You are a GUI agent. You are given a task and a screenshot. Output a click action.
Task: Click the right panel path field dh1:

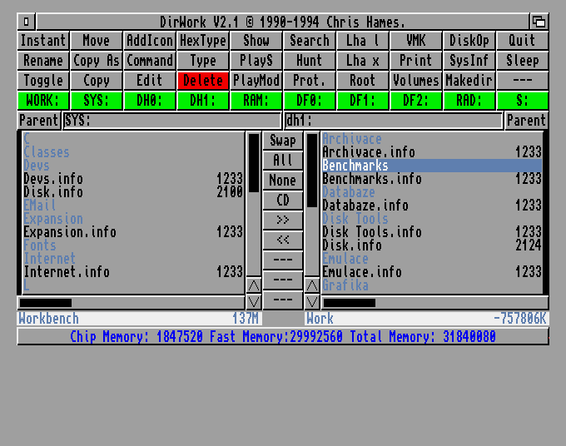393,121
